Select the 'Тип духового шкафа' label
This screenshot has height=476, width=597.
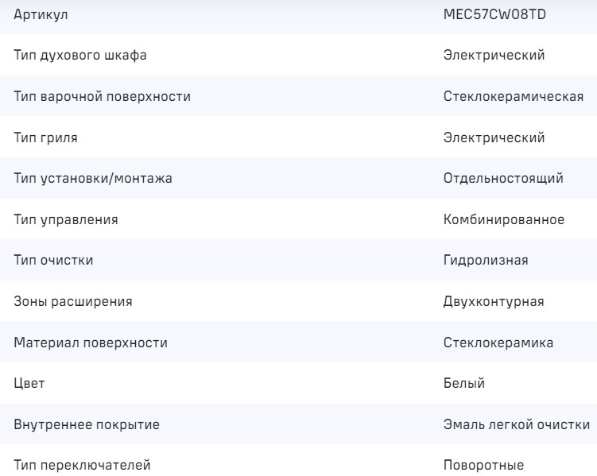click(80, 56)
